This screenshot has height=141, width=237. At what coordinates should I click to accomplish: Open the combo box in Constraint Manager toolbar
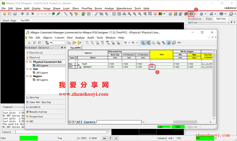(60, 43)
